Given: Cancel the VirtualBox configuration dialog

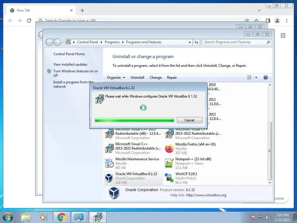Looking at the screenshot, I should tap(189, 120).
